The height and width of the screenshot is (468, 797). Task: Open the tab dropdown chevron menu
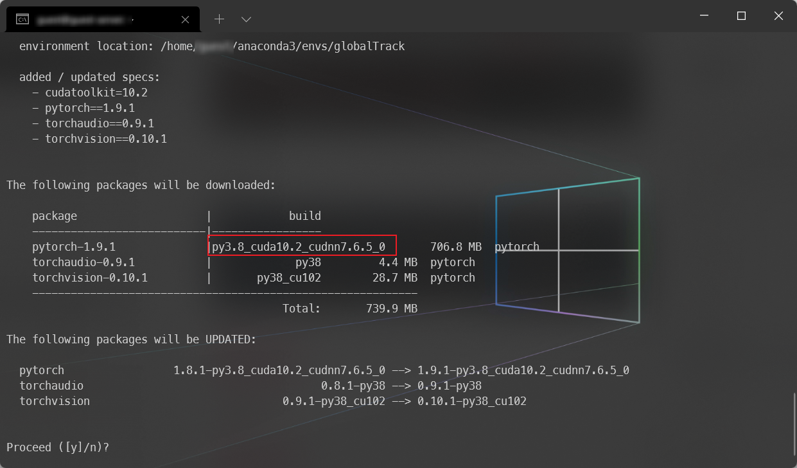[x=246, y=19]
